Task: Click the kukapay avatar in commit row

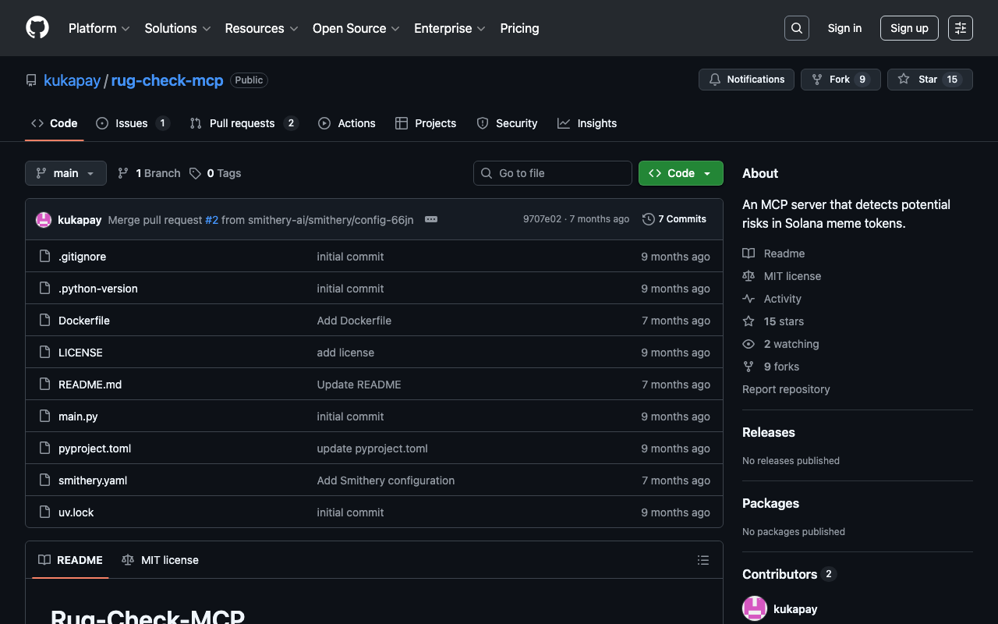Action: (44, 220)
